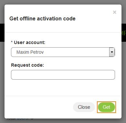Click the Total text beneath the dialog
The width and height of the screenshot is (126, 123).
point(11,119)
